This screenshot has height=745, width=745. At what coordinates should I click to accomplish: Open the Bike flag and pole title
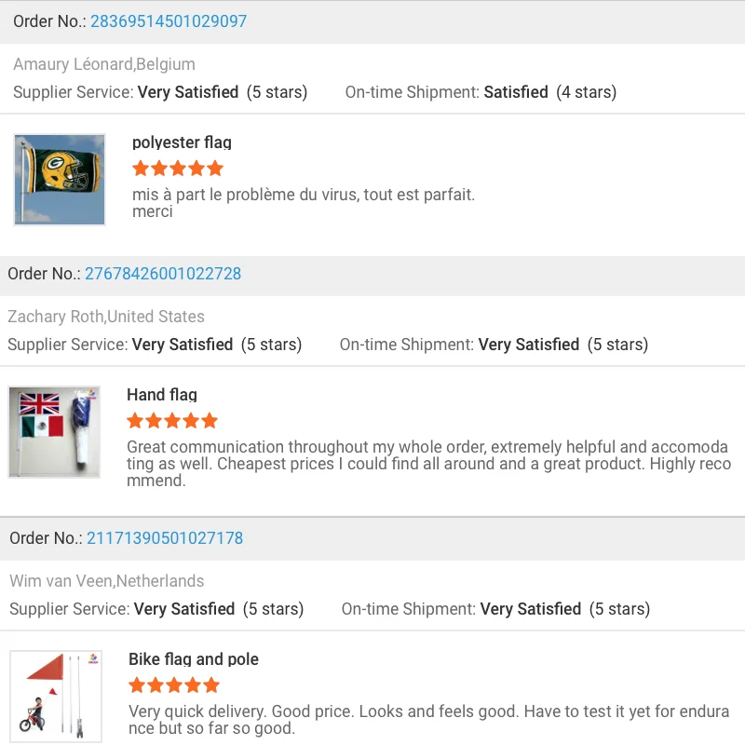[x=194, y=659]
